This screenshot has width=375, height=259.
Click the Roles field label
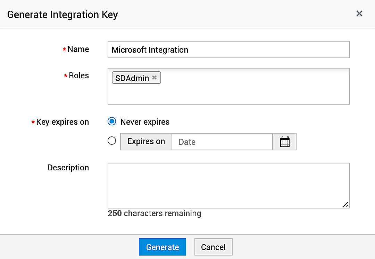click(x=79, y=76)
